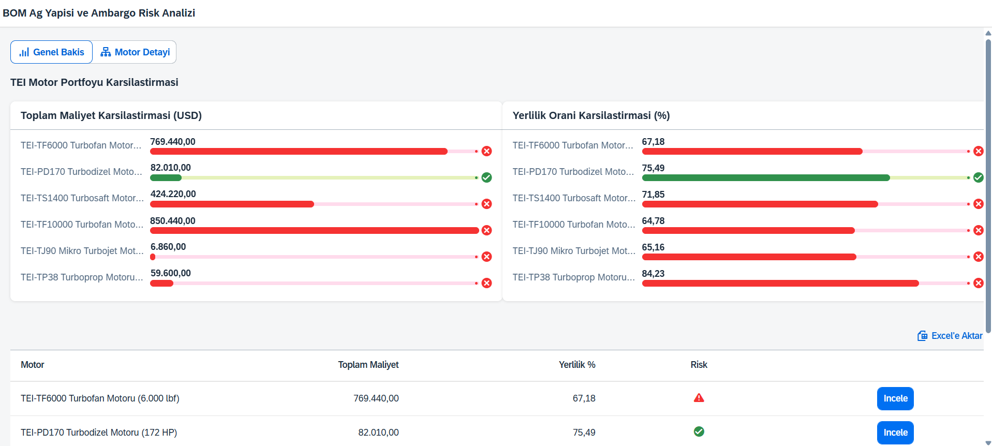Image resolution: width=992 pixels, height=446 pixels.
Task: Switch to the Motor Detayi tab
Action: (135, 52)
